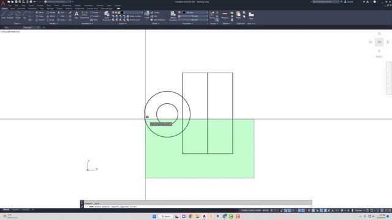
Task: Open the Group tool
Action: pyautogui.click(x=212, y=15)
